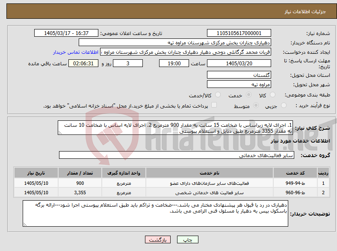Click the quantity cell 3,355

click(80, 193)
